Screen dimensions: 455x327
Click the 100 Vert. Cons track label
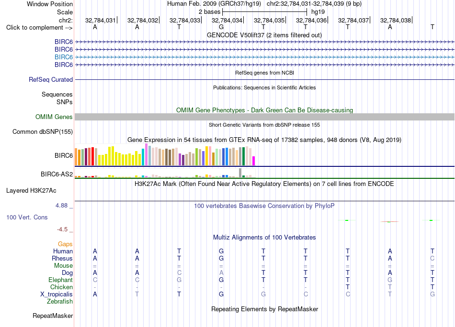(x=27, y=217)
